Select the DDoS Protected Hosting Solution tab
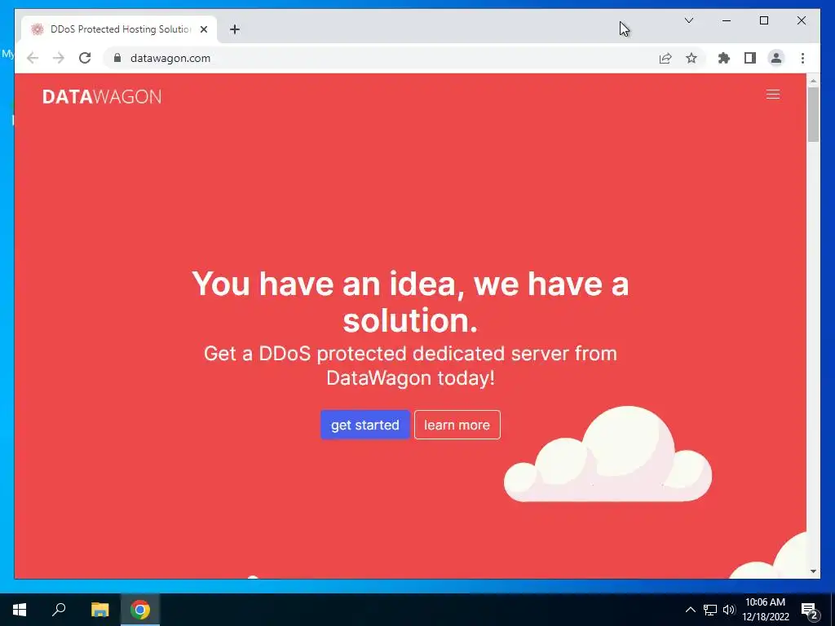This screenshot has height=626, width=835. pyautogui.click(x=119, y=29)
